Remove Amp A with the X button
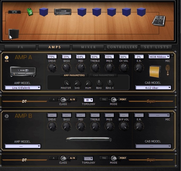The image size is (181, 171). (172, 55)
